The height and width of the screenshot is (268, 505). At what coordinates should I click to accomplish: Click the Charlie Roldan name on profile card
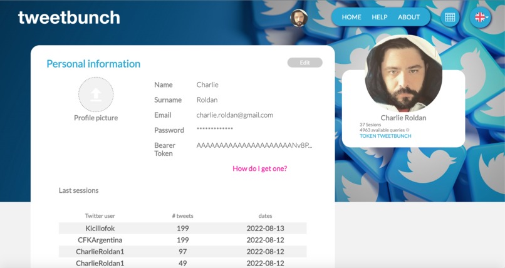click(x=403, y=118)
